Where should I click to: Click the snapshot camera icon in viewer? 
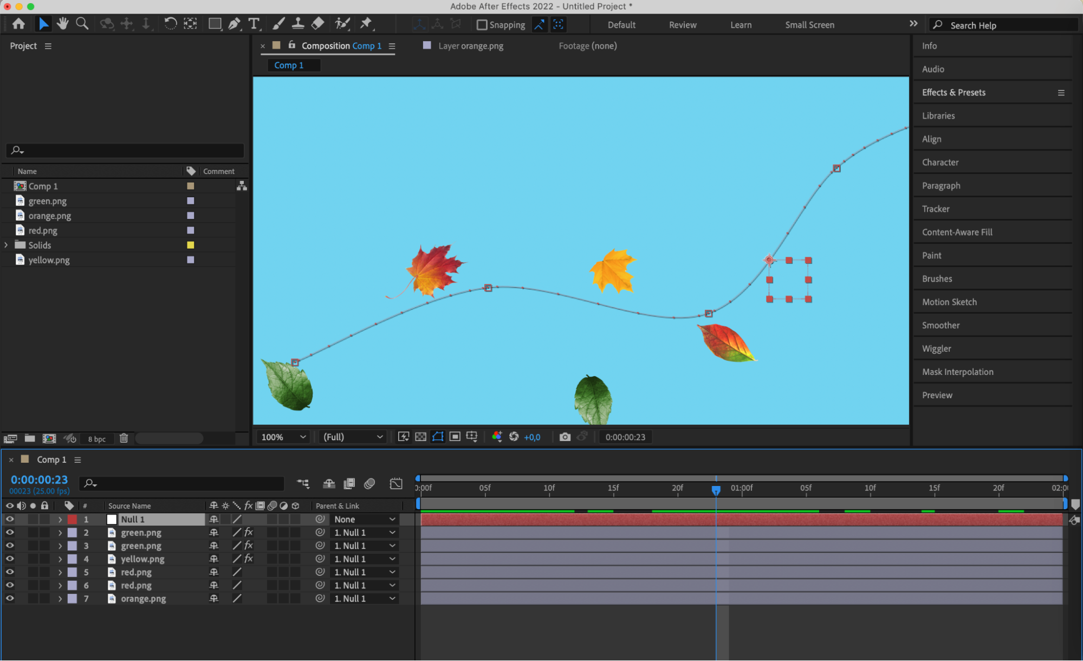(565, 437)
